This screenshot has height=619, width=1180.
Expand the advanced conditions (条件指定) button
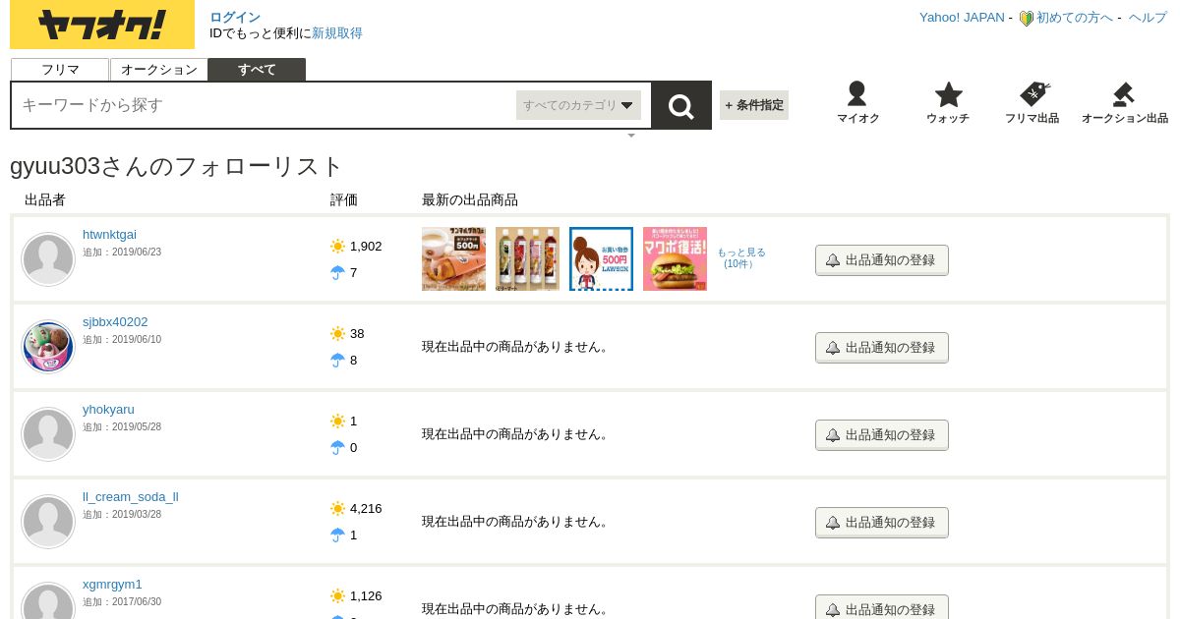tap(754, 105)
